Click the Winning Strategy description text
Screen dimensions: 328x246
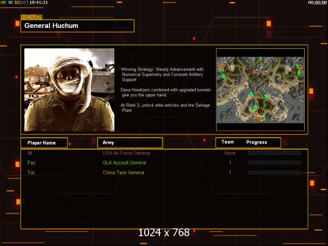[162, 75]
